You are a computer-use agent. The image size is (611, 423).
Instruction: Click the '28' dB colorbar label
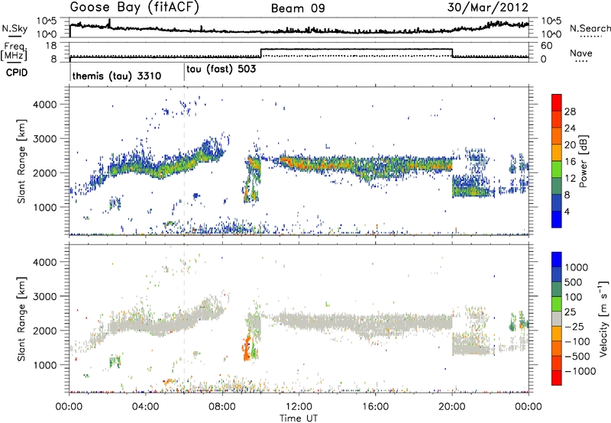point(570,111)
